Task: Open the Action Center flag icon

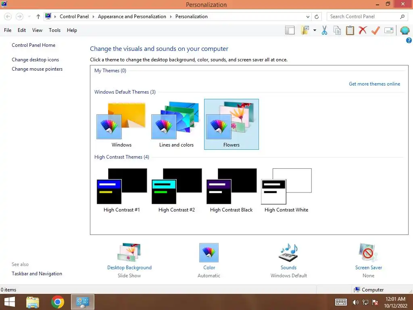Action: [375, 302]
